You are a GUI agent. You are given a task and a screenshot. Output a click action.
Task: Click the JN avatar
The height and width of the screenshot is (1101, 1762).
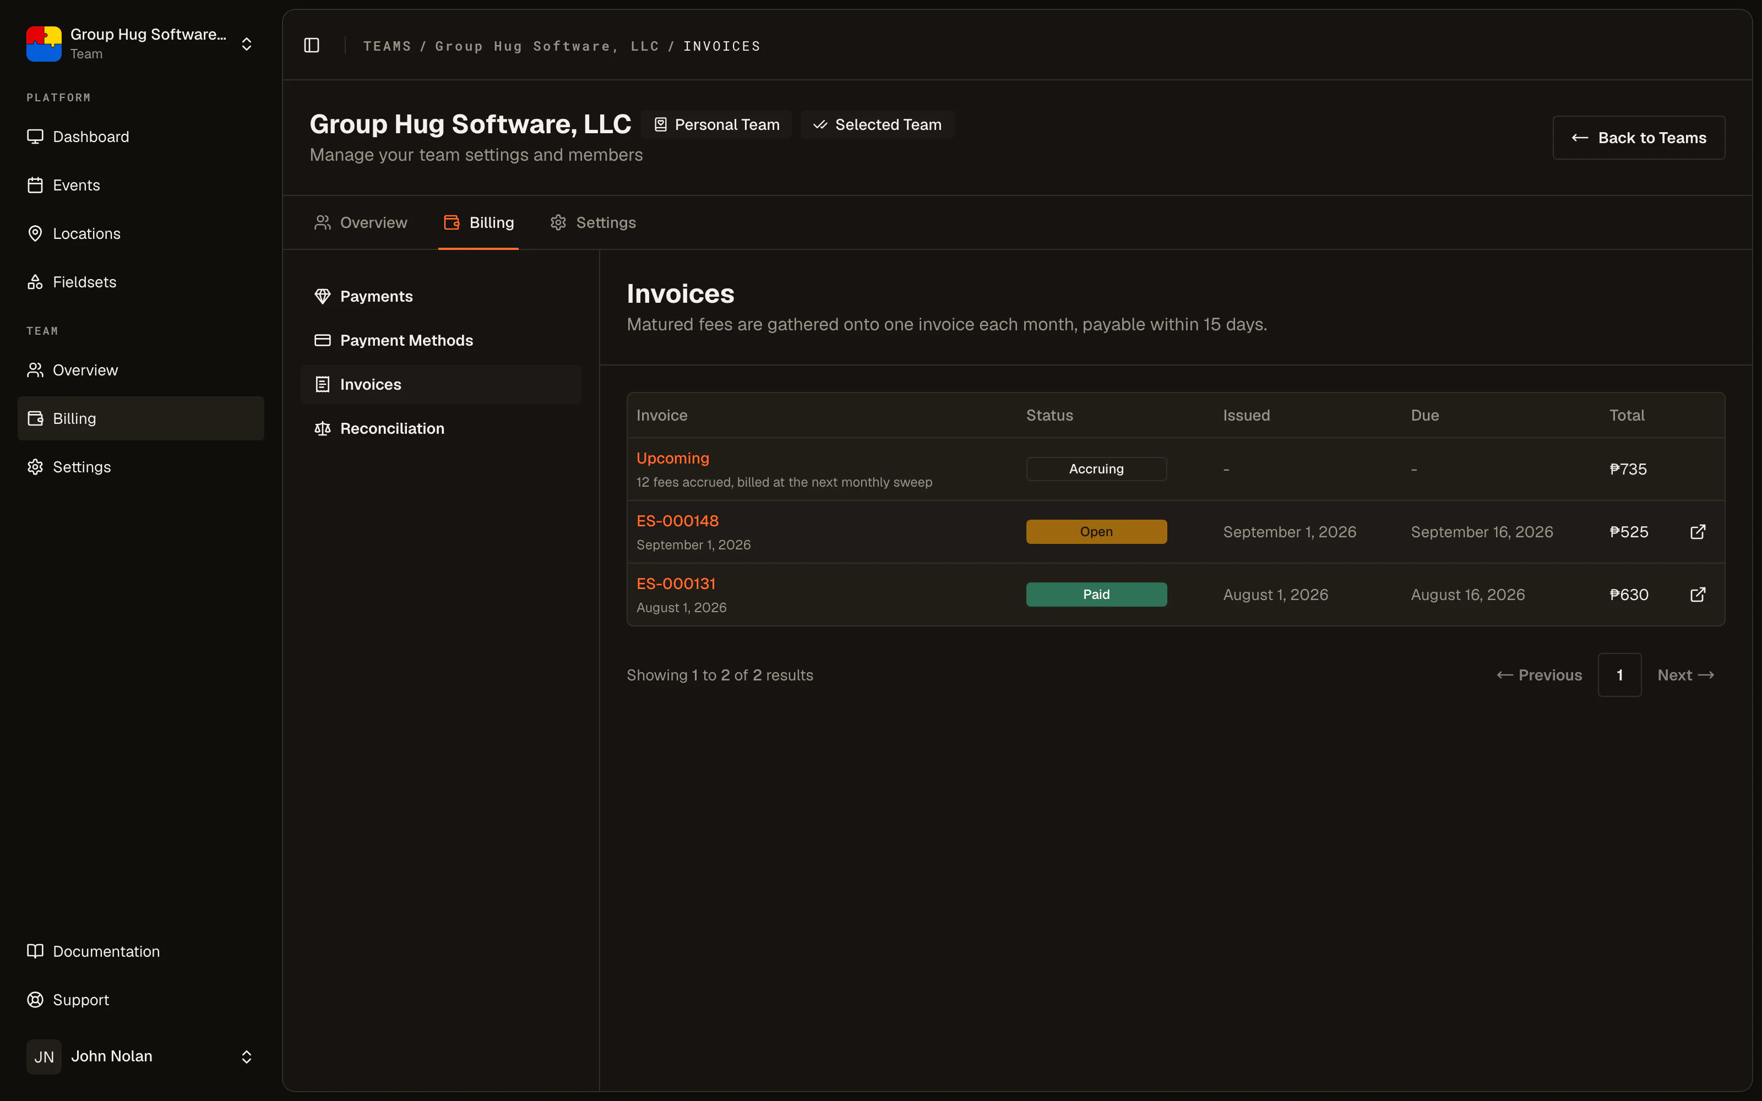pos(43,1056)
